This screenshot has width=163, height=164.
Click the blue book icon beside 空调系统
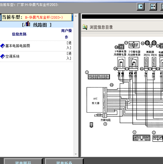pyautogui.click(x=3, y=56)
